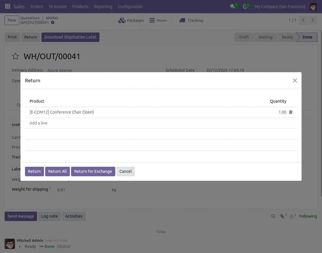Add a line to the return products
Screen dimensions: 322x253
[38, 123]
